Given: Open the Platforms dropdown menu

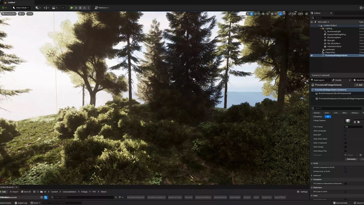Looking at the screenshot, I should [x=102, y=8].
